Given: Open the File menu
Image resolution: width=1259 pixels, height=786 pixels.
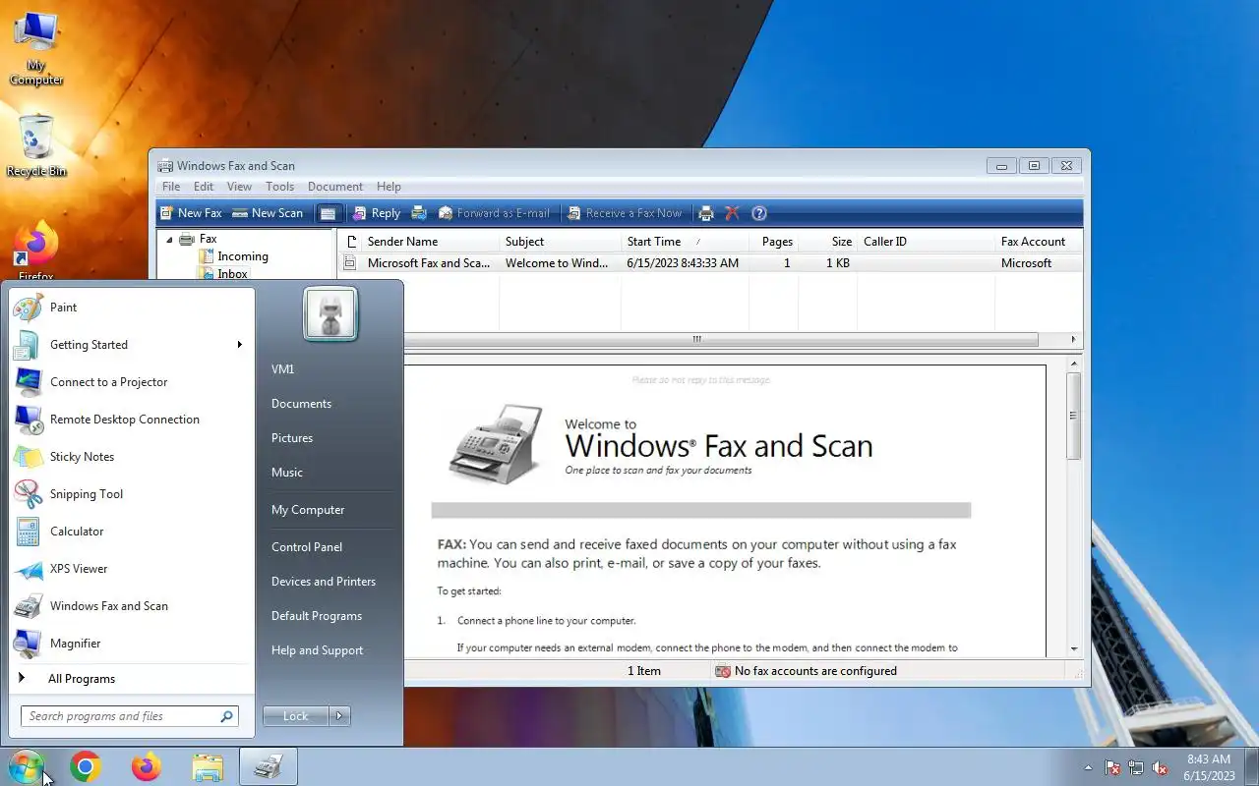Looking at the screenshot, I should pyautogui.click(x=171, y=187).
